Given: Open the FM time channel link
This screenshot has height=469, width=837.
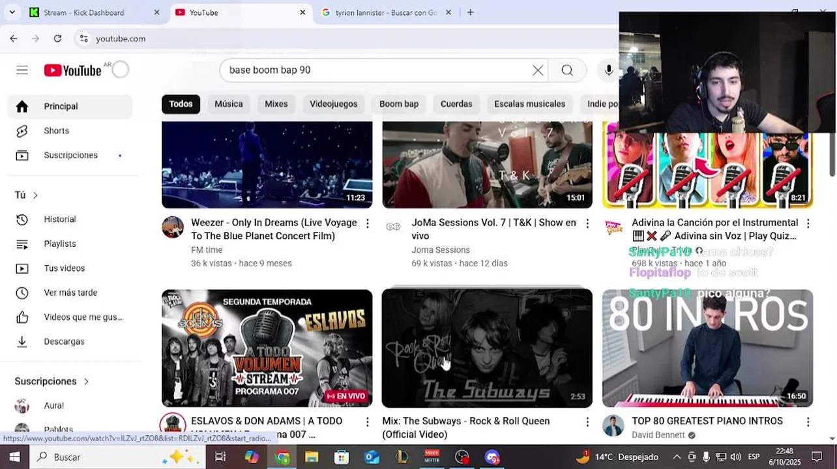Looking at the screenshot, I should click(x=207, y=250).
